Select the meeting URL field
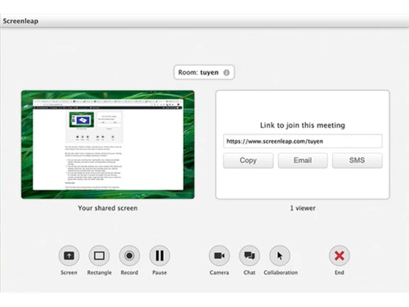The width and height of the screenshot is (409, 307). [303, 141]
